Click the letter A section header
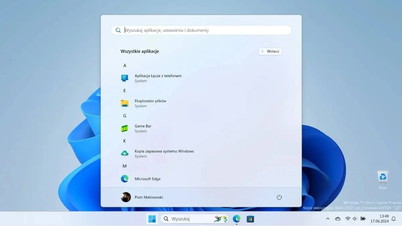This screenshot has width=402, height=226. coord(124,65)
